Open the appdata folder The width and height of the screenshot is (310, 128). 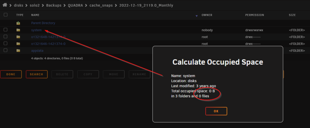point(37,51)
